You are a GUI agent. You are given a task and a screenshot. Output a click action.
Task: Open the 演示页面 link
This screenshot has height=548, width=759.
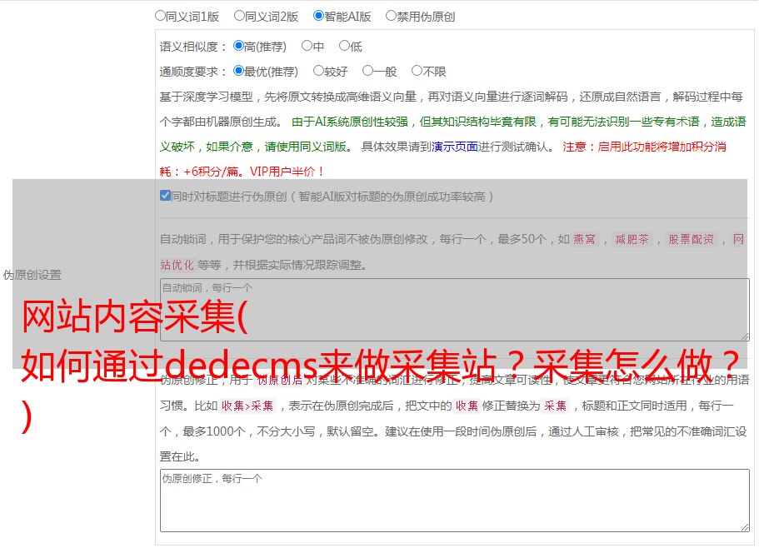point(455,147)
